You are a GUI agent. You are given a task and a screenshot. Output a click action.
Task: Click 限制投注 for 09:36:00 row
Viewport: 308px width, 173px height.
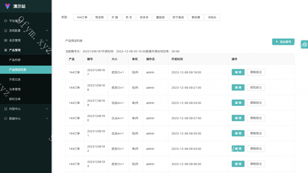(256, 164)
